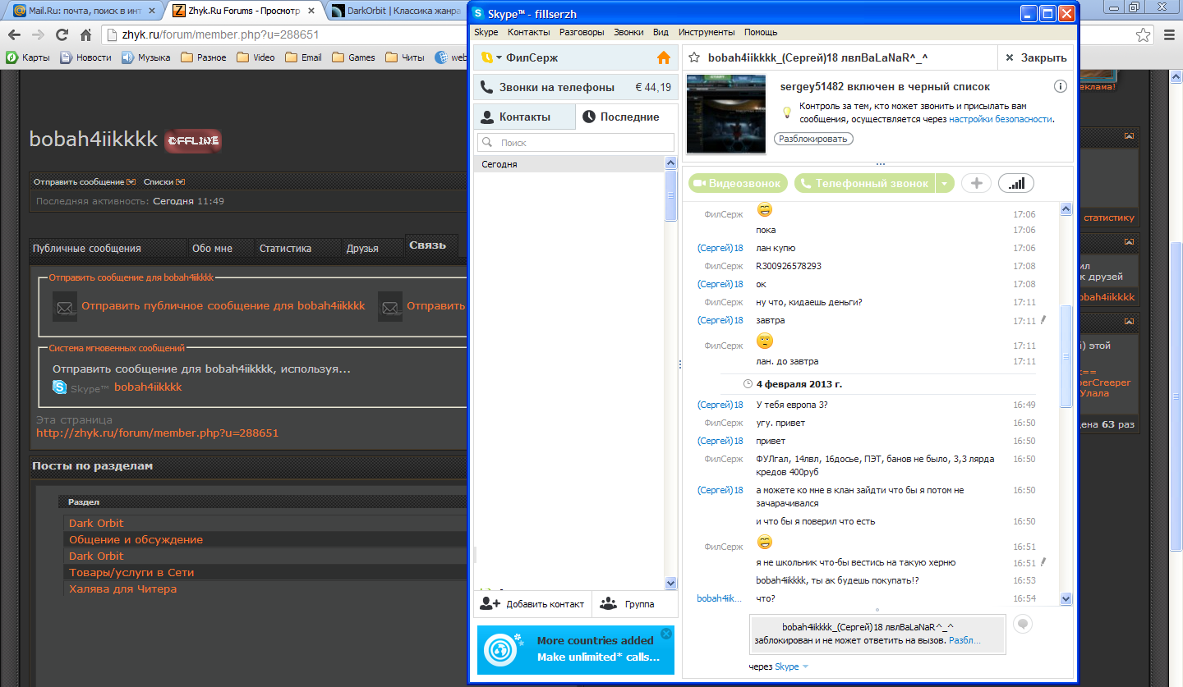Image resolution: width=1183 pixels, height=687 pixels.
Task: Open the Email bookmarks folder
Action: pyautogui.click(x=303, y=57)
